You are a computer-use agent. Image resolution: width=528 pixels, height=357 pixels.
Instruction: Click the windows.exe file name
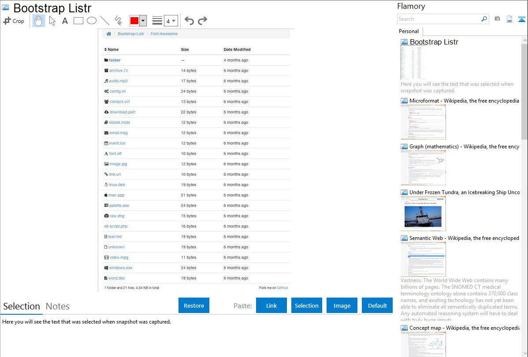click(x=121, y=268)
